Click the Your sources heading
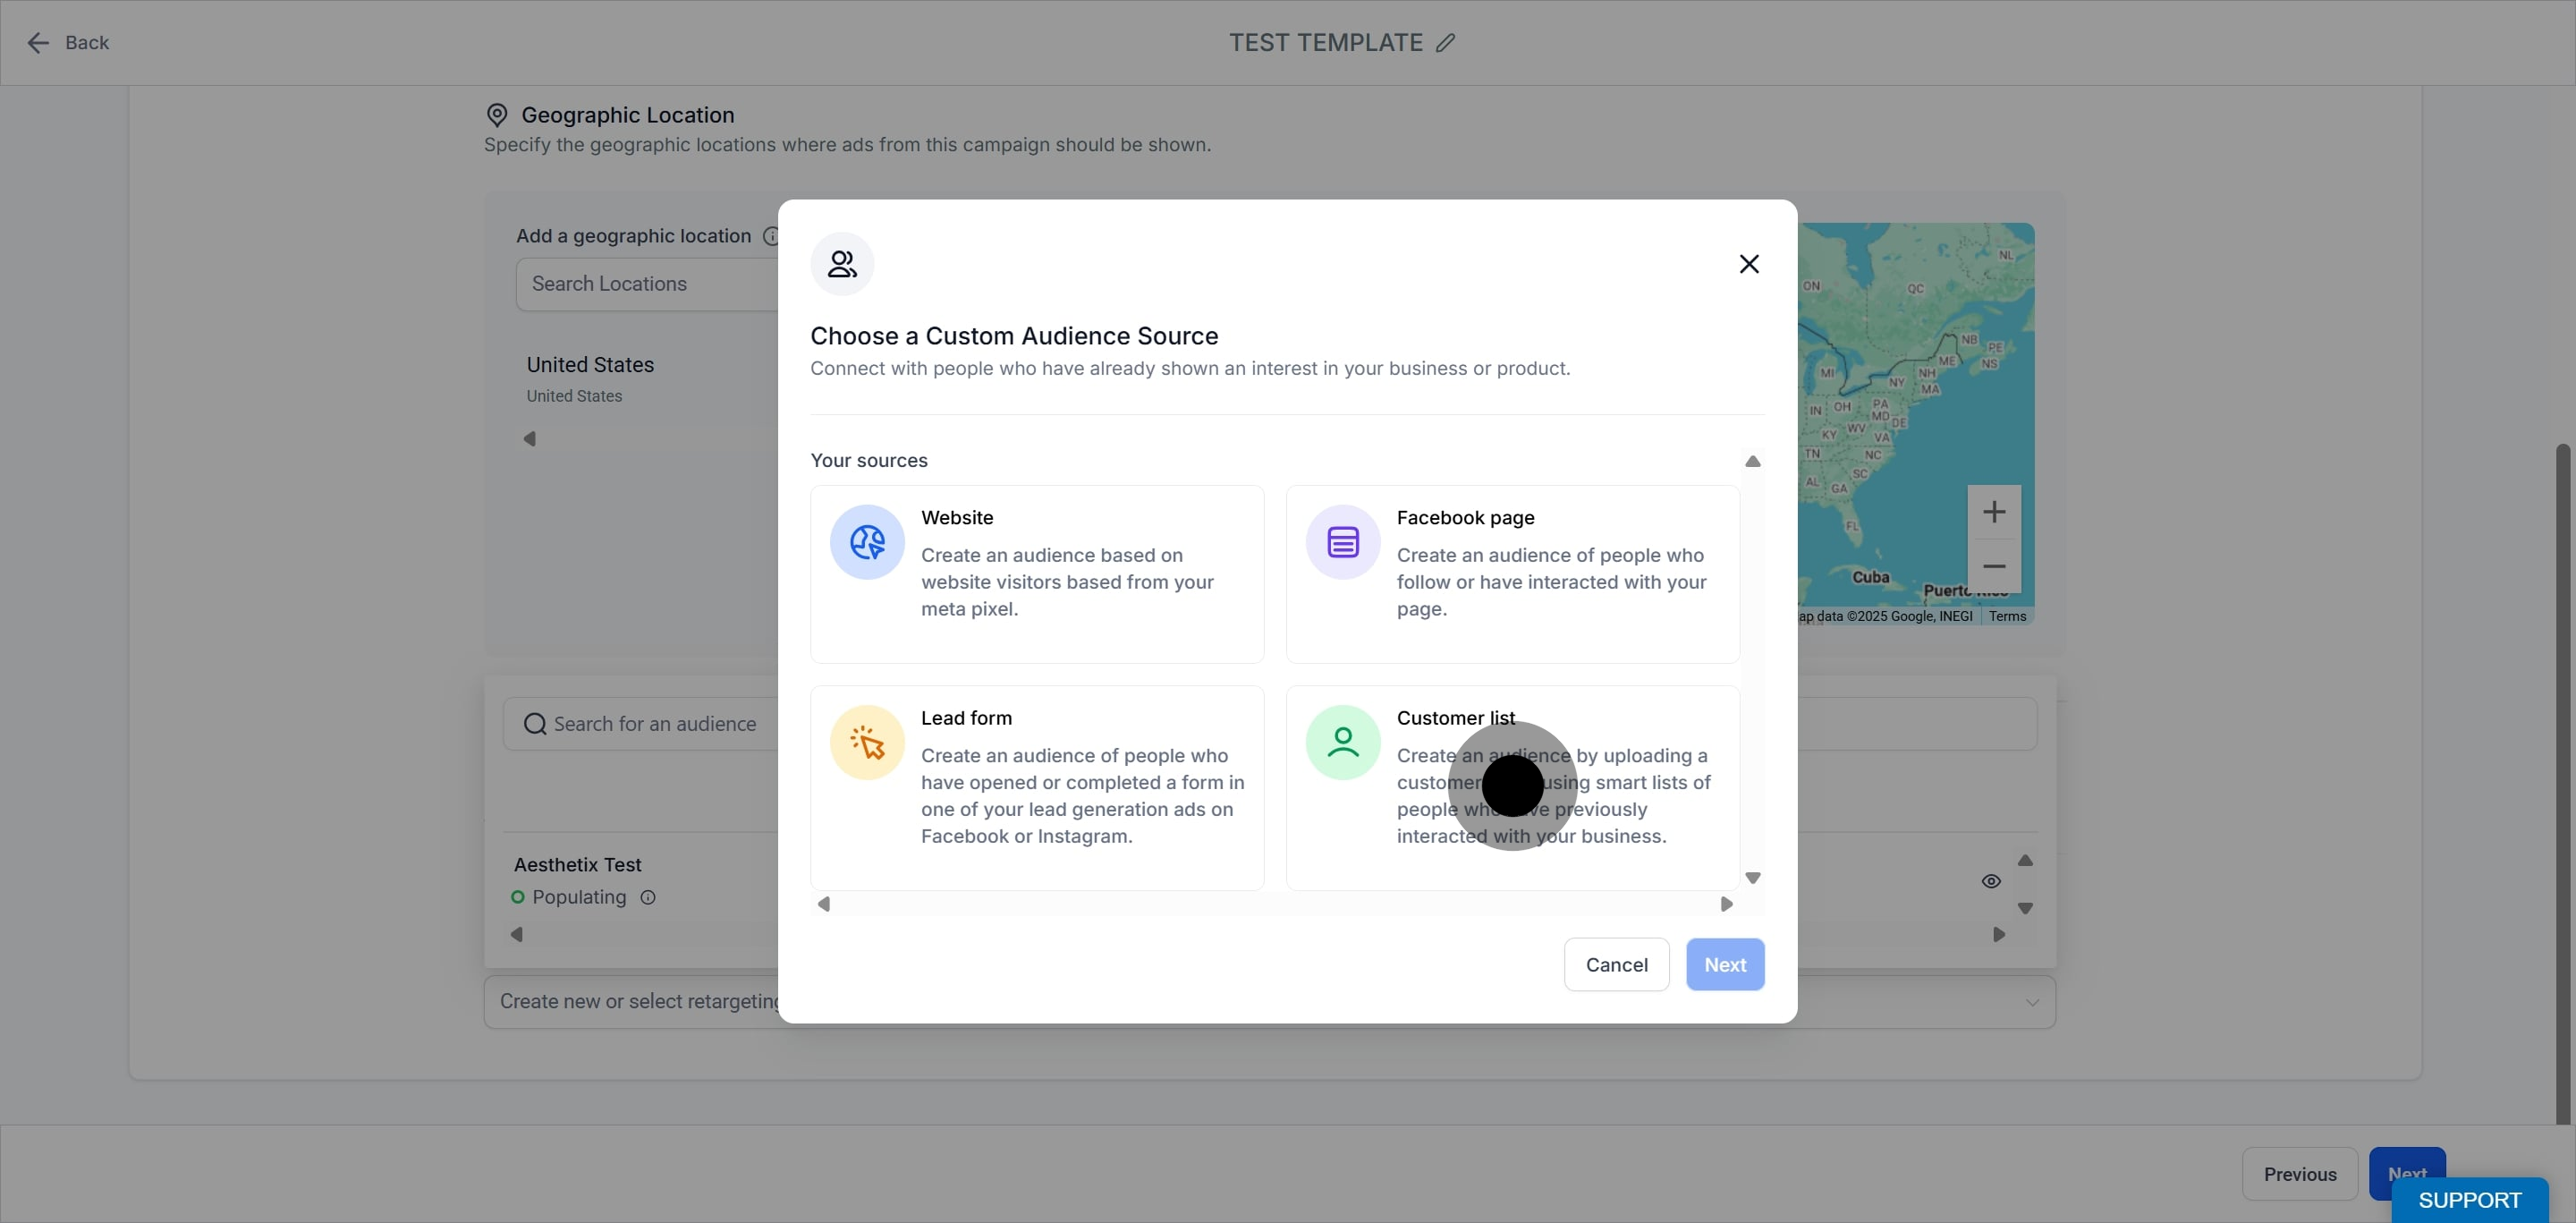Screen dimensions: 2576x1223 (869, 461)
